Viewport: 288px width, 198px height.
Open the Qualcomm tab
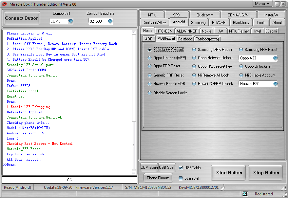click(x=205, y=15)
